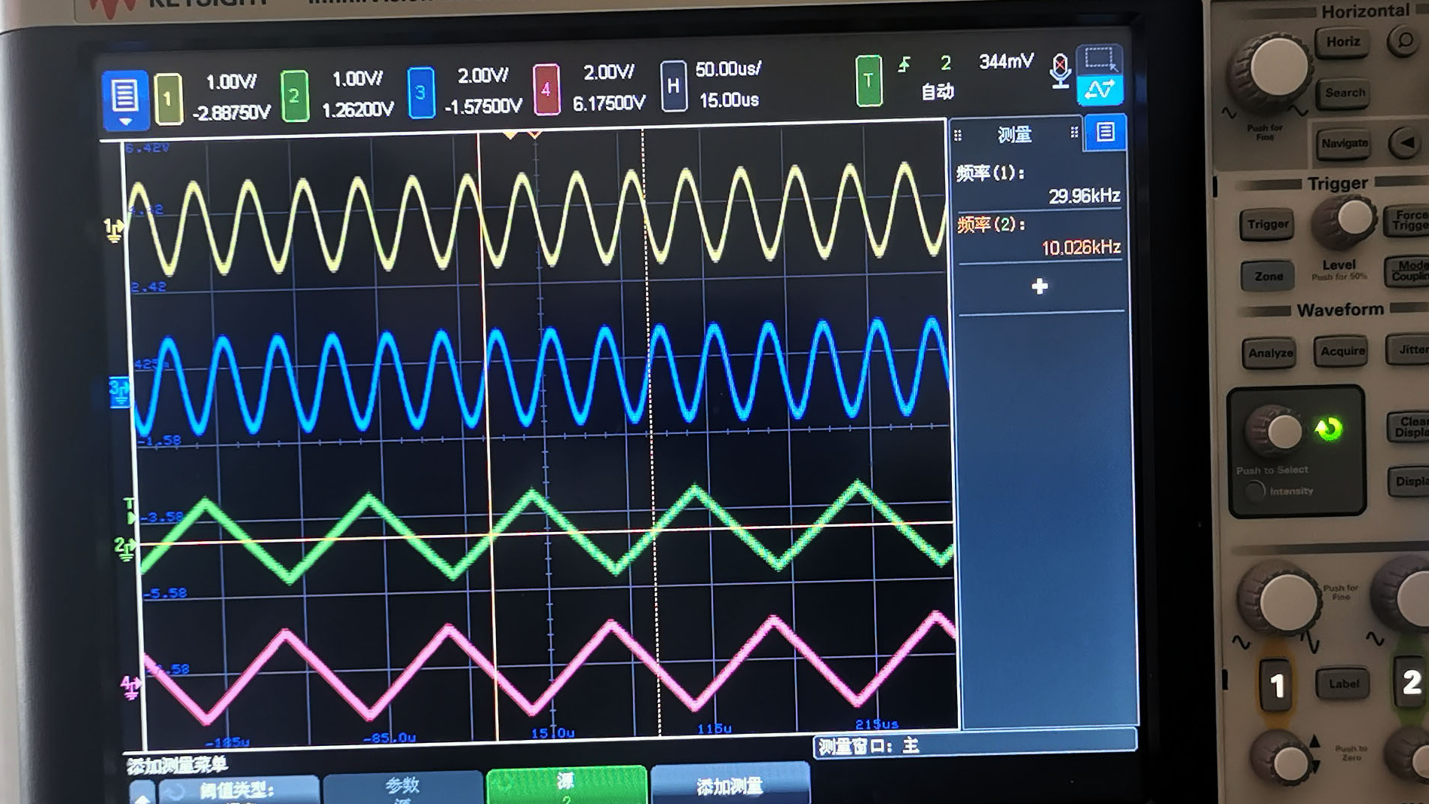Viewport: 1429px width, 804px height.
Task: Click channel 2 offset 1.26200V
Action: pos(358,110)
